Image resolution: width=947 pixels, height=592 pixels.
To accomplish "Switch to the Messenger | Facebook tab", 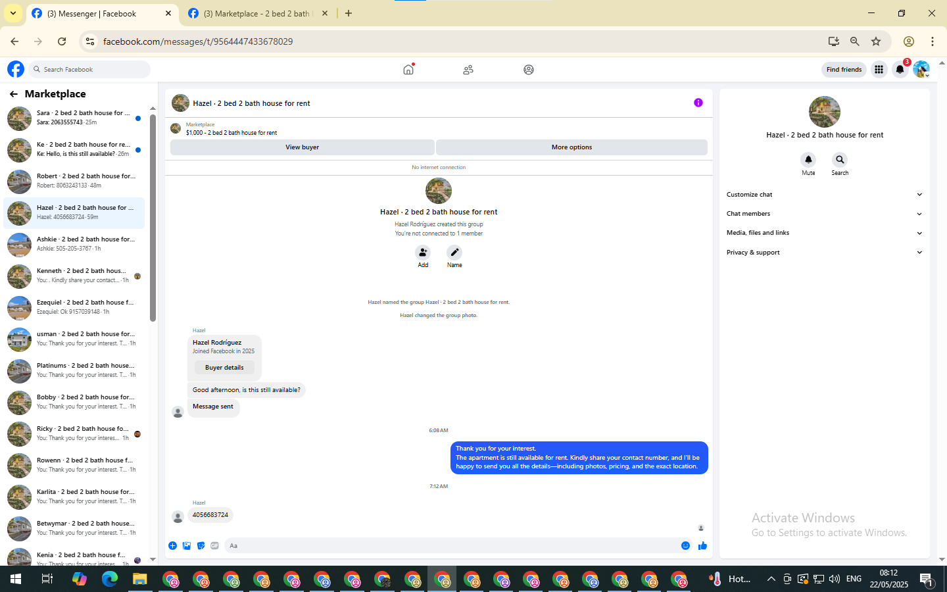I will (102, 14).
